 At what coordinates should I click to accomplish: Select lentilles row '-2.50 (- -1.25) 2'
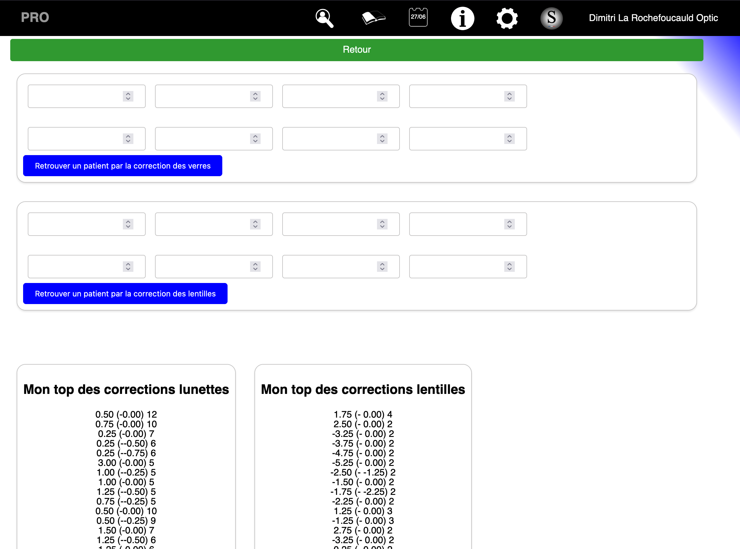363,473
